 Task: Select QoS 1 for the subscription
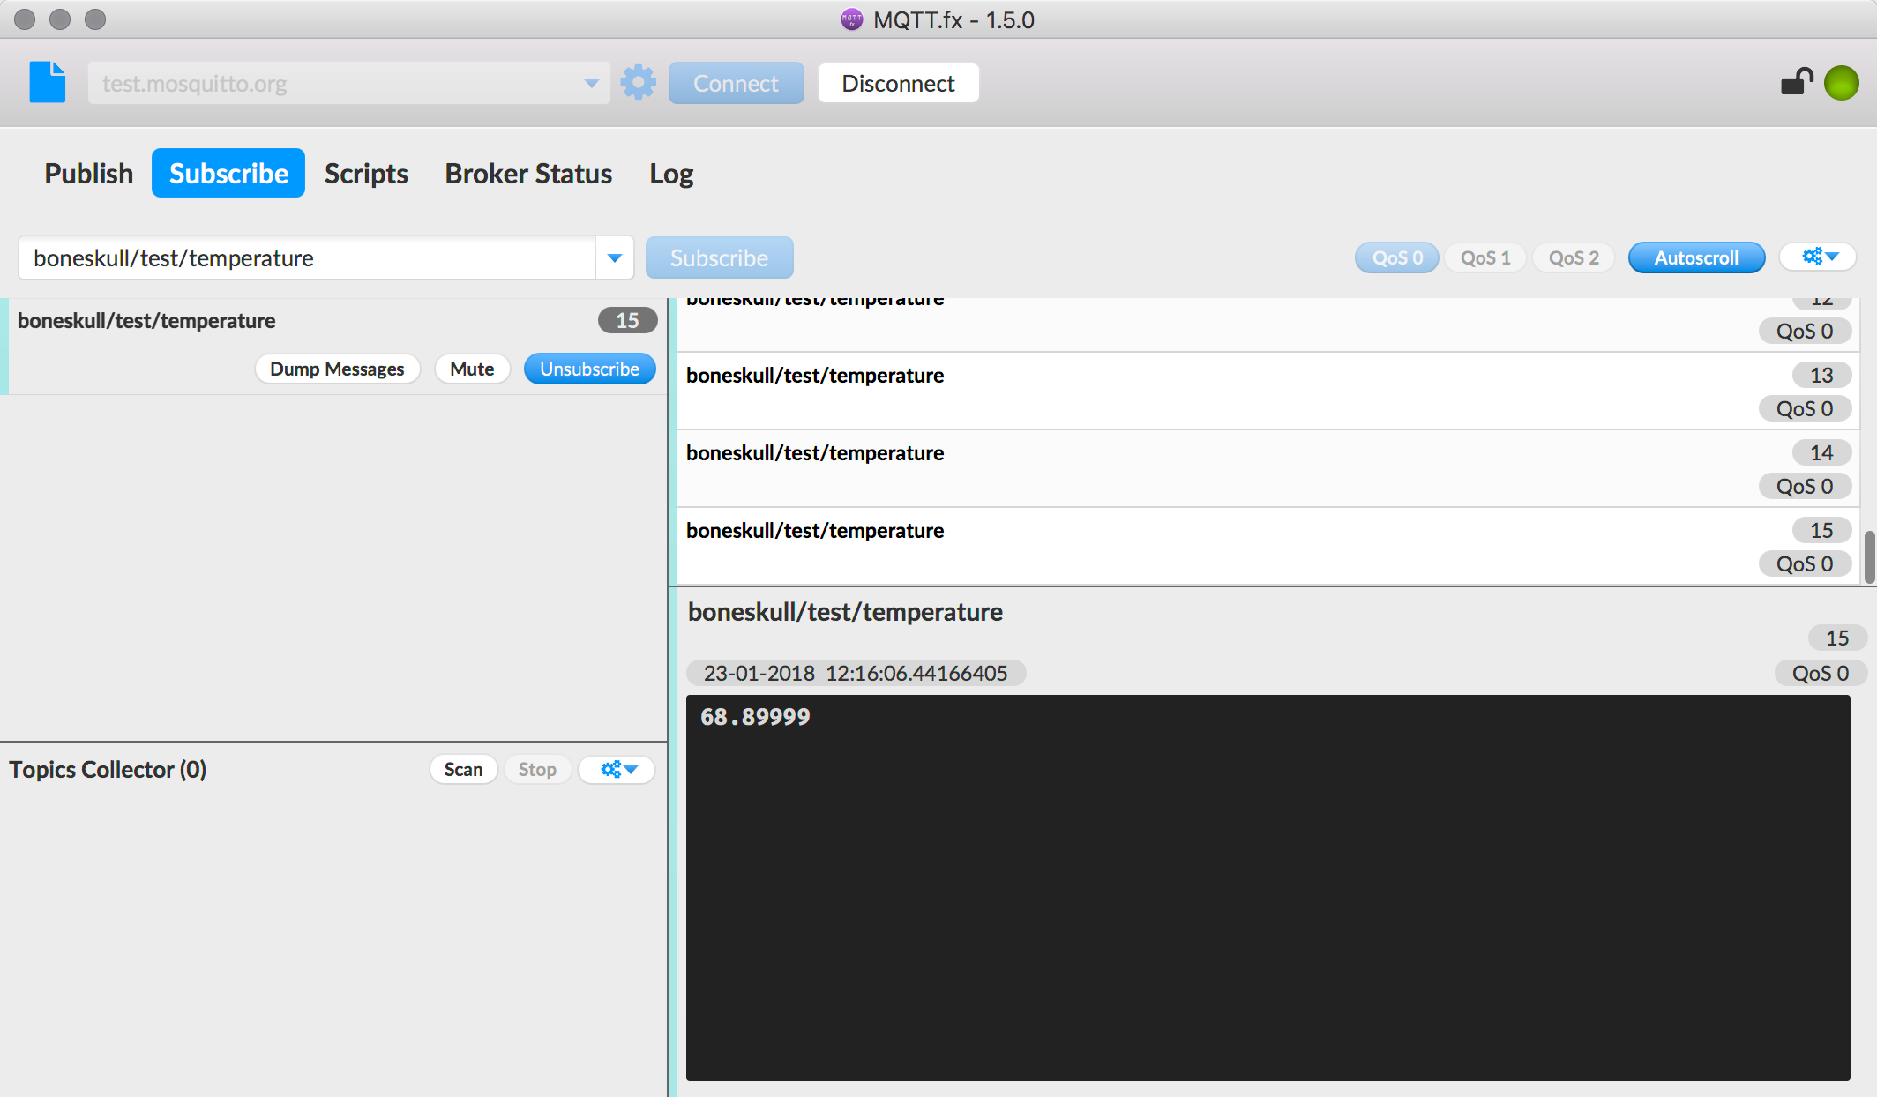1484,257
